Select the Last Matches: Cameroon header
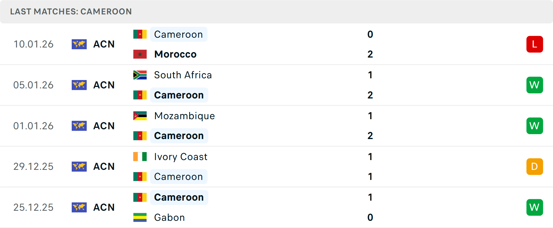This screenshot has height=228, width=553. 71,12
